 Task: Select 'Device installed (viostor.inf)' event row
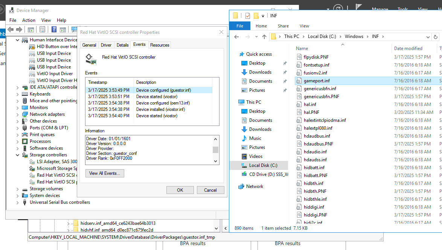pos(149,109)
